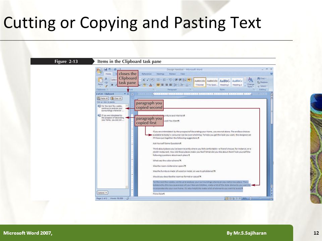This screenshot has width=322, height=241.
Task: Click the Multilevel List icon
Action: (170, 80)
